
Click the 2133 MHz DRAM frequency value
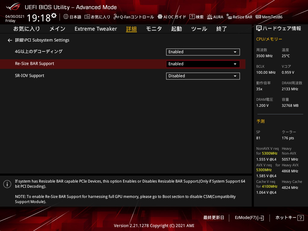click(x=290, y=89)
